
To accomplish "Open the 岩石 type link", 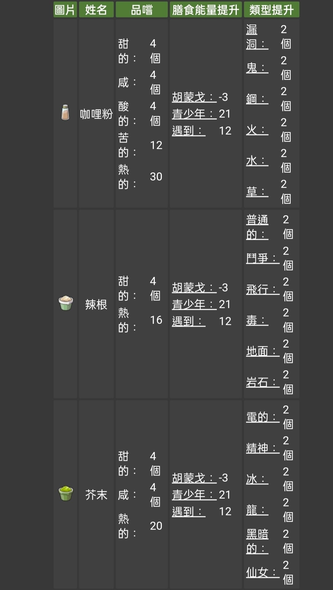I will (x=263, y=382).
